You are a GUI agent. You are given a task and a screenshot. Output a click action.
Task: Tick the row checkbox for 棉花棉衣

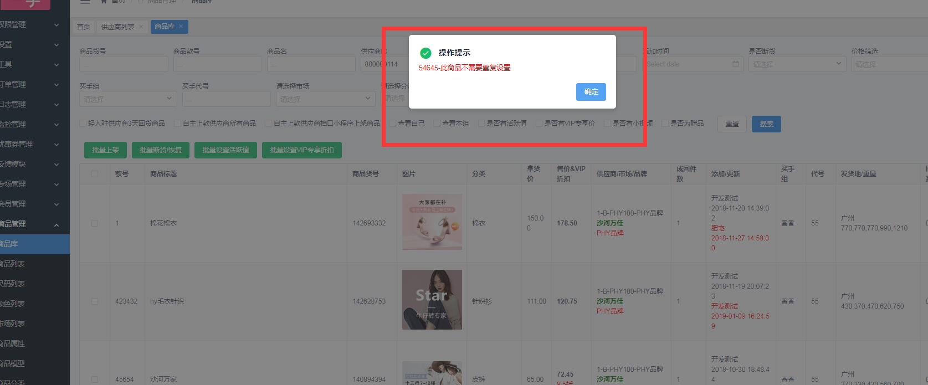click(95, 223)
